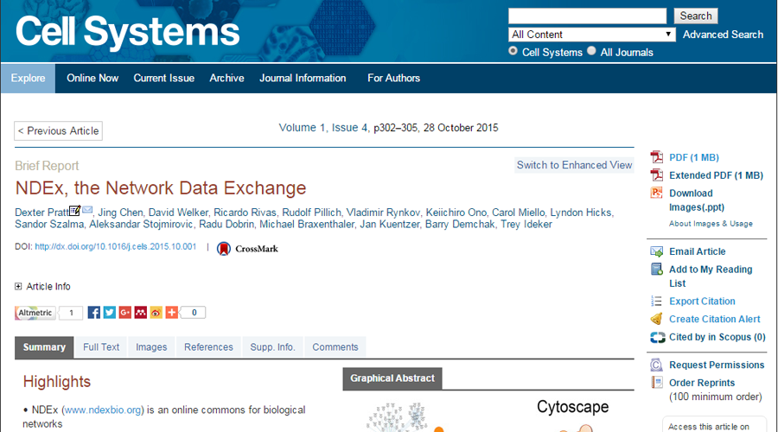
Task: Select the All Journals radio button
Action: pyautogui.click(x=591, y=51)
